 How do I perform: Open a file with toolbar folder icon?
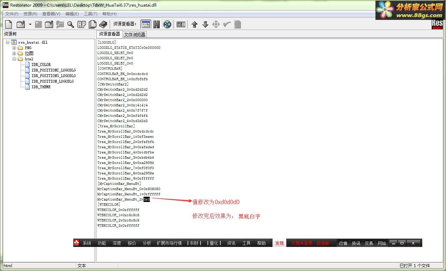[x=21, y=24]
